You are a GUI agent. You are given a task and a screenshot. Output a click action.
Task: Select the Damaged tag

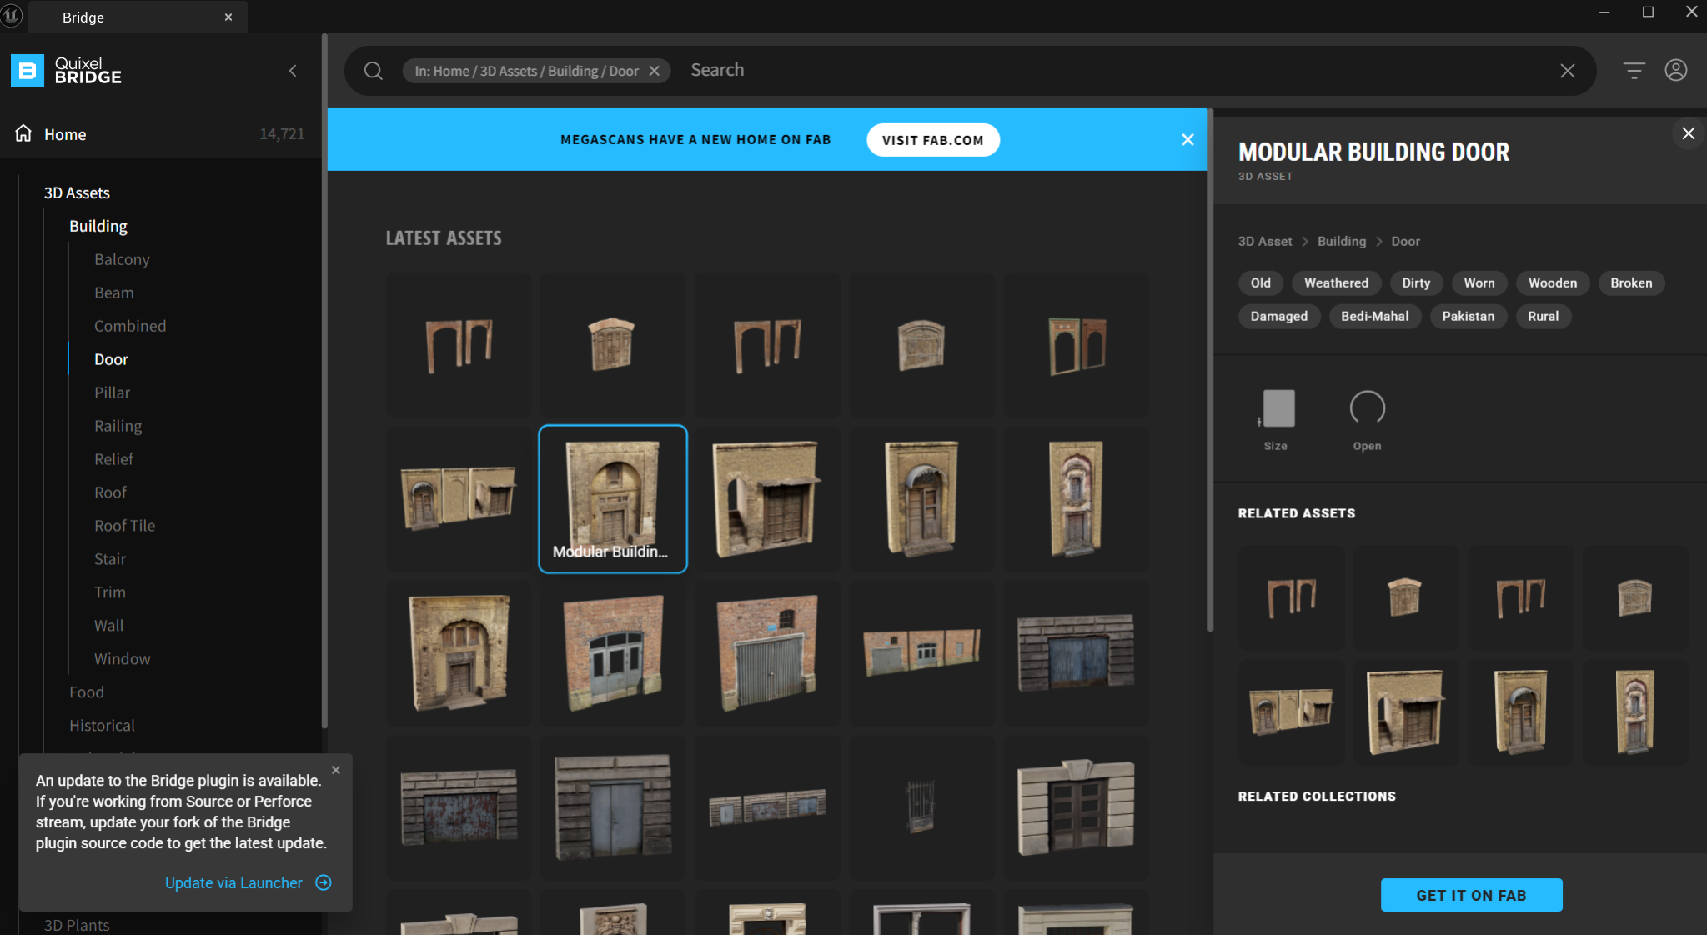coord(1278,316)
